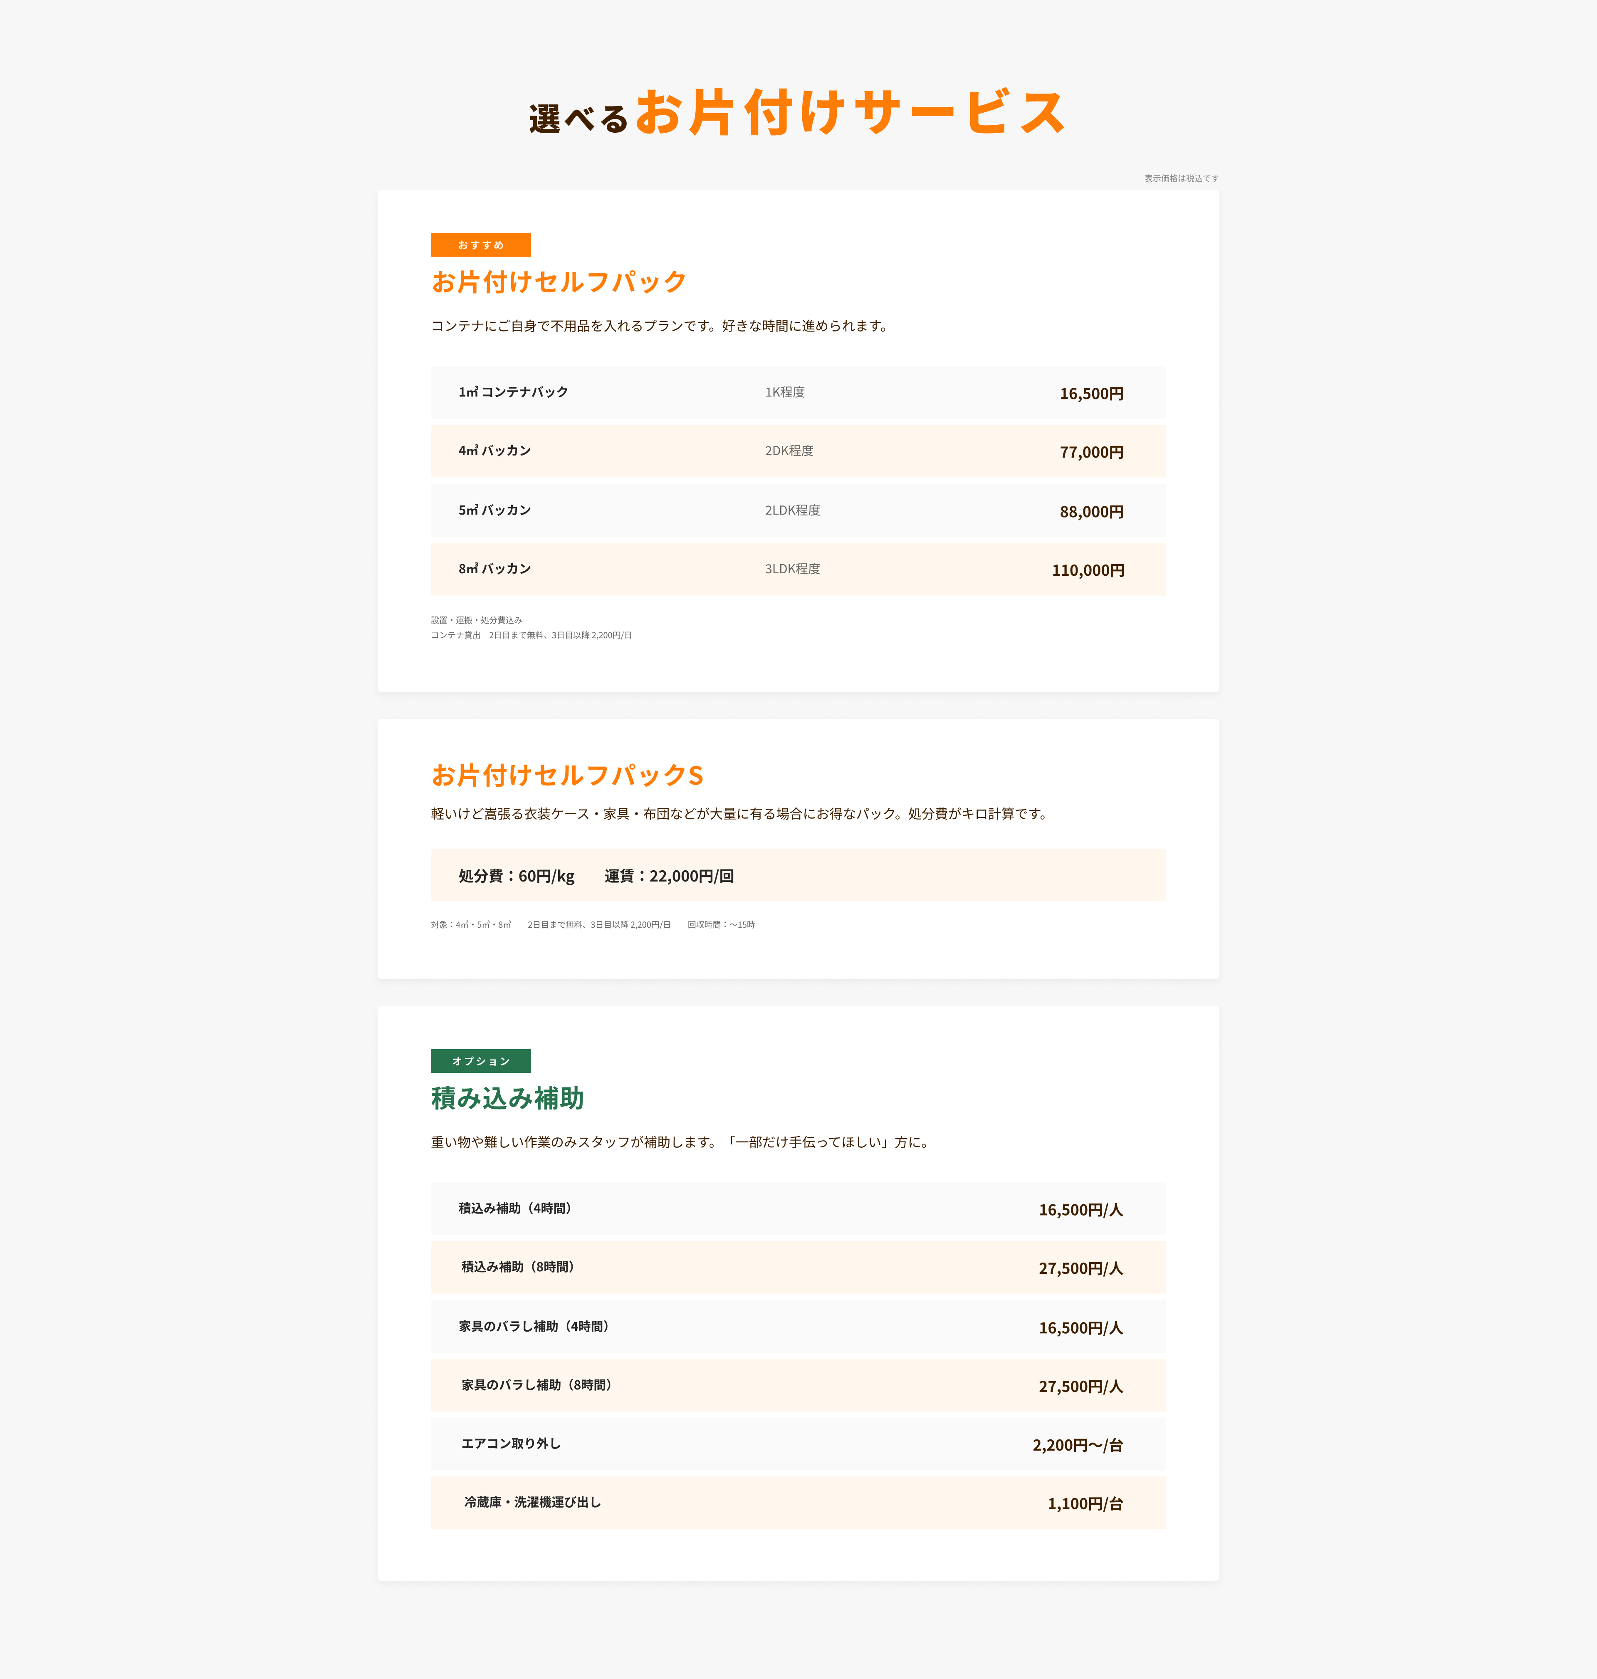The height and width of the screenshot is (1679, 1597).
Task: Click the 1,100円/台 price
Action: (1085, 1504)
